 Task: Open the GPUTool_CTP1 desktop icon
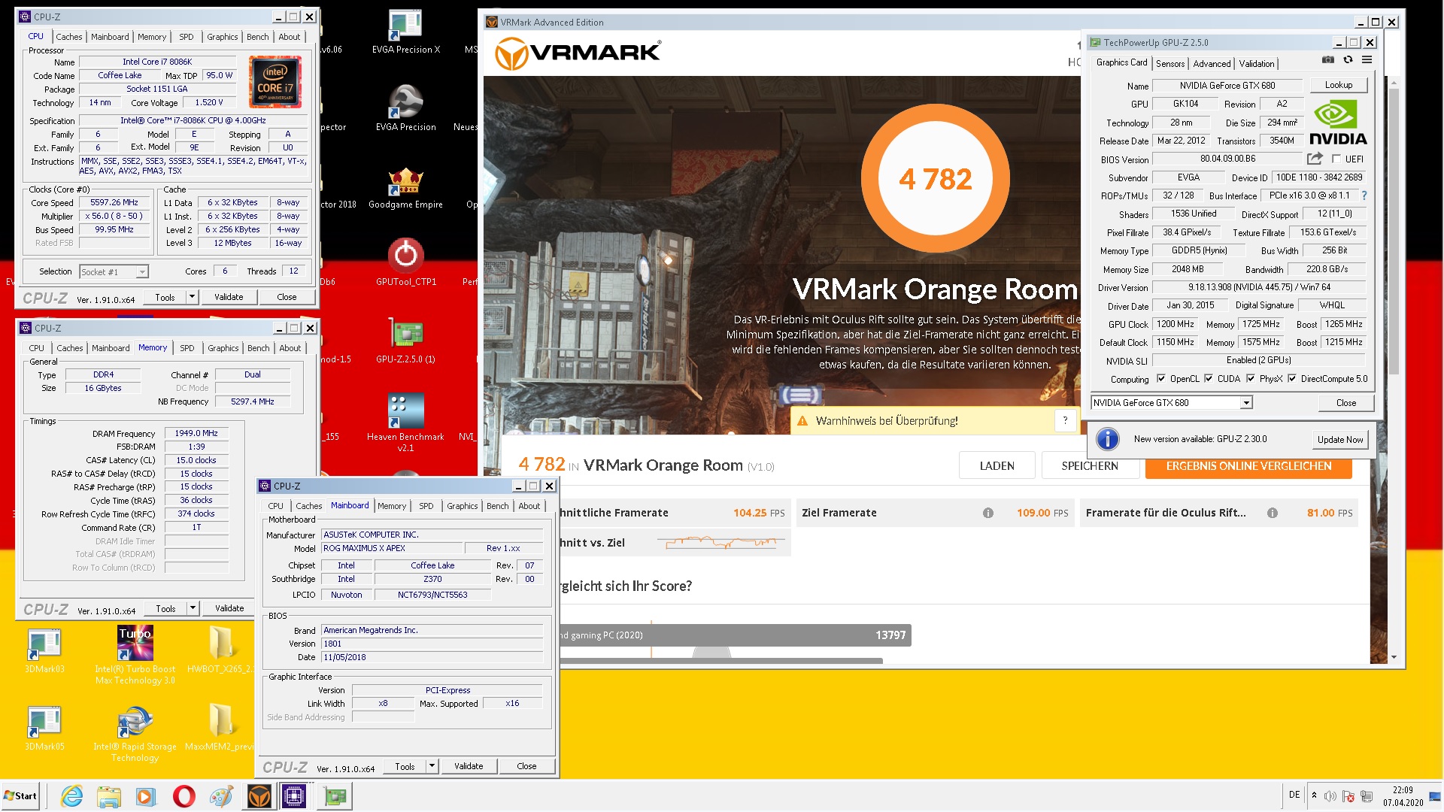point(405,262)
